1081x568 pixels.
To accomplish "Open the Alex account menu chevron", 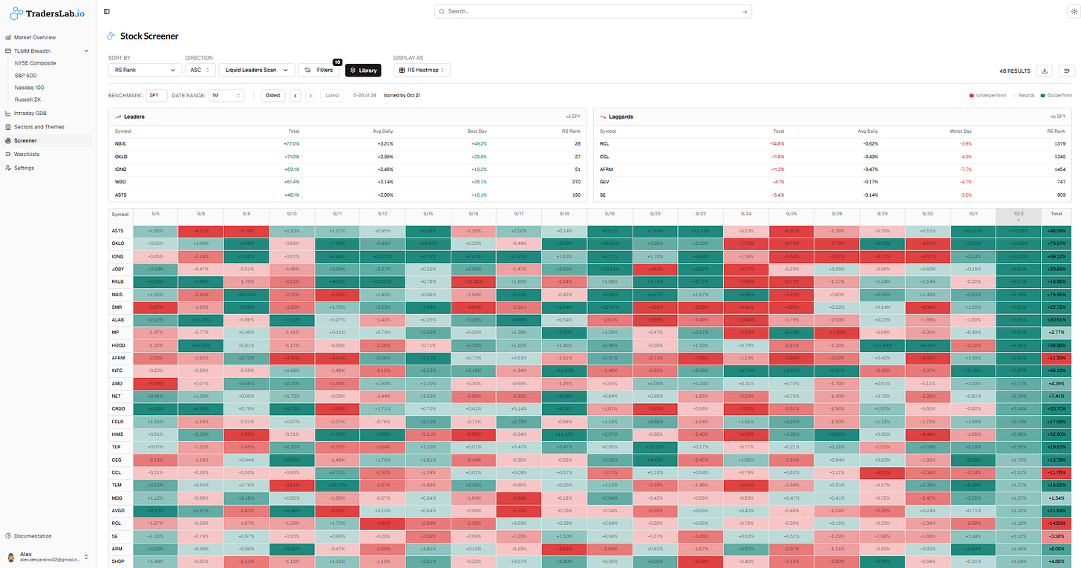I will [x=86, y=556].
